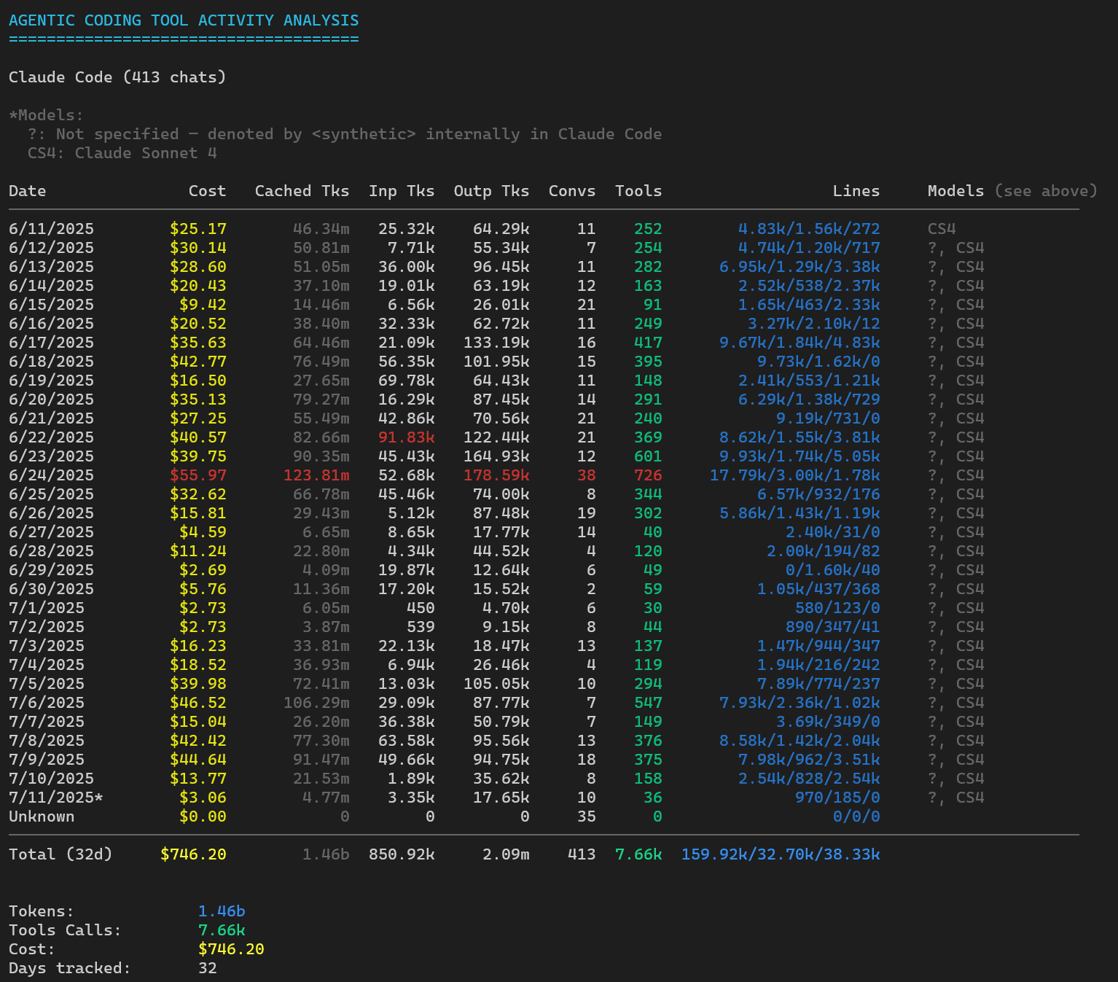The width and height of the screenshot is (1118, 982).
Task: Click the date 6/20/2025
Action: tap(51, 400)
